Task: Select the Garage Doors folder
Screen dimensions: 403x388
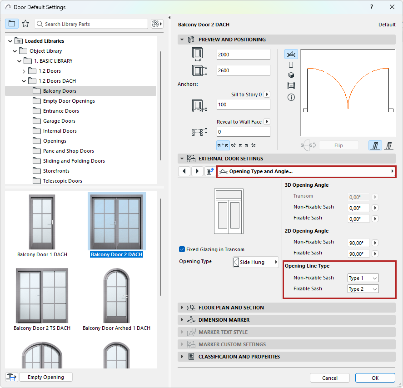Action: click(x=59, y=121)
